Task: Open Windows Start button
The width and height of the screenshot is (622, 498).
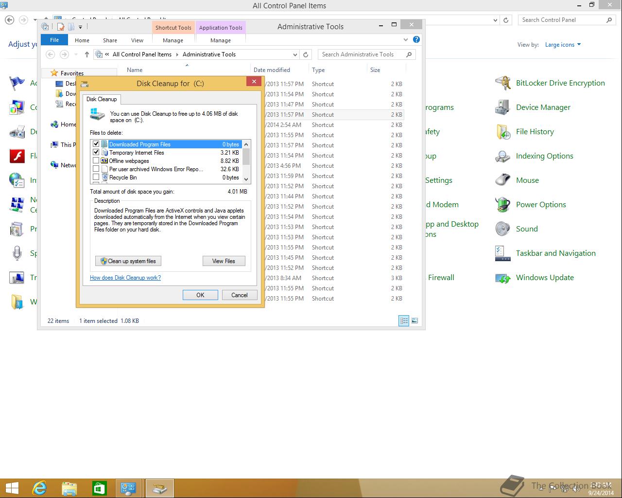Action: (12, 488)
